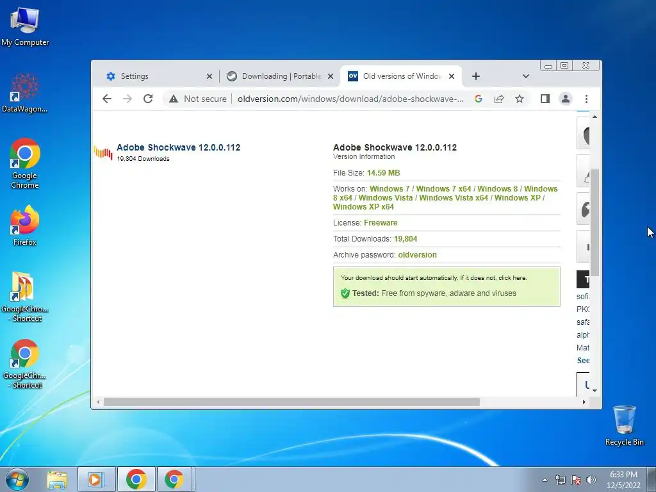The height and width of the screenshot is (492, 656).
Task: Open the GoogleChro... folder shortcut icon
Action: click(x=25, y=297)
